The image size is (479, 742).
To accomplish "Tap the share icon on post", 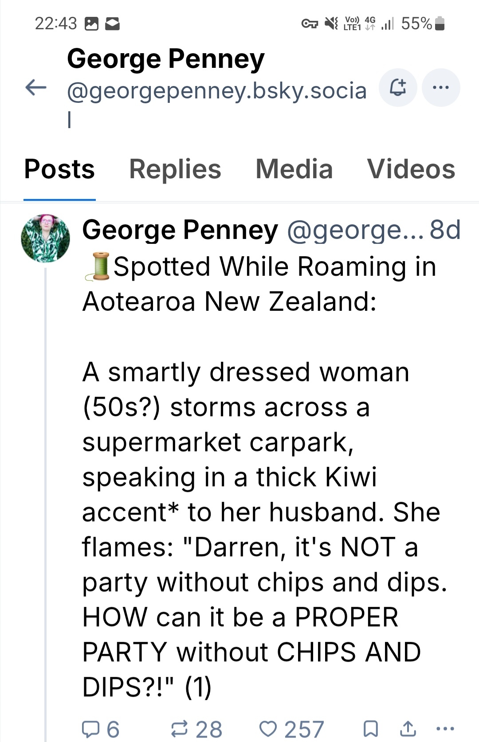I will 407,728.
